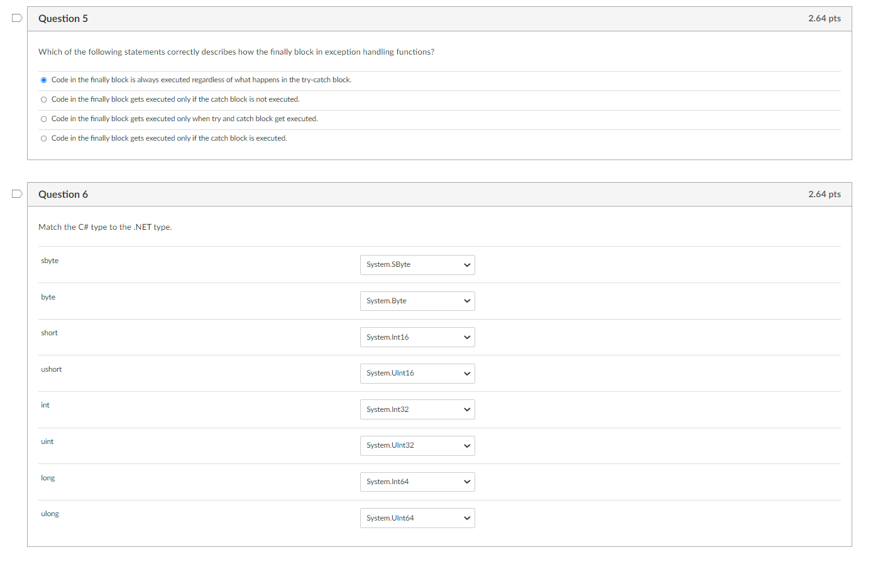
Task: Open the ushort System.UInt16 dropdown
Action: point(417,373)
